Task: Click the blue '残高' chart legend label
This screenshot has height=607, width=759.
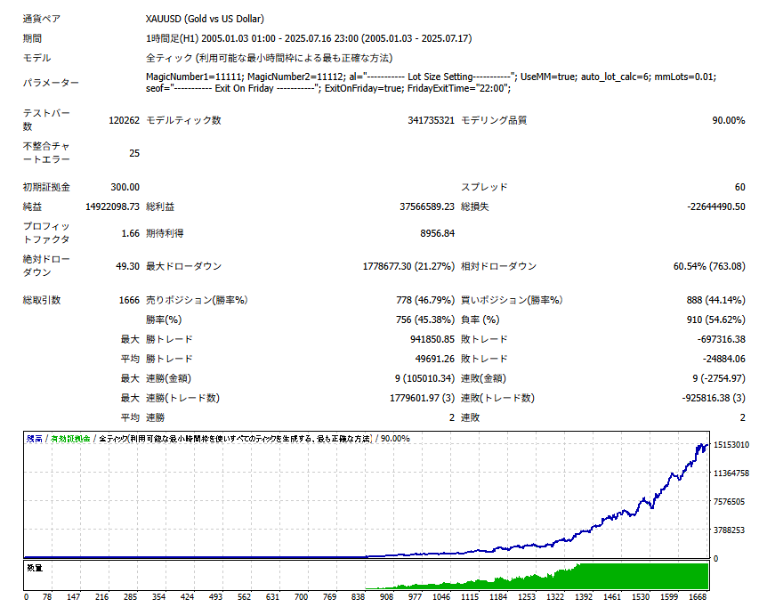Action: click(34, 439)
